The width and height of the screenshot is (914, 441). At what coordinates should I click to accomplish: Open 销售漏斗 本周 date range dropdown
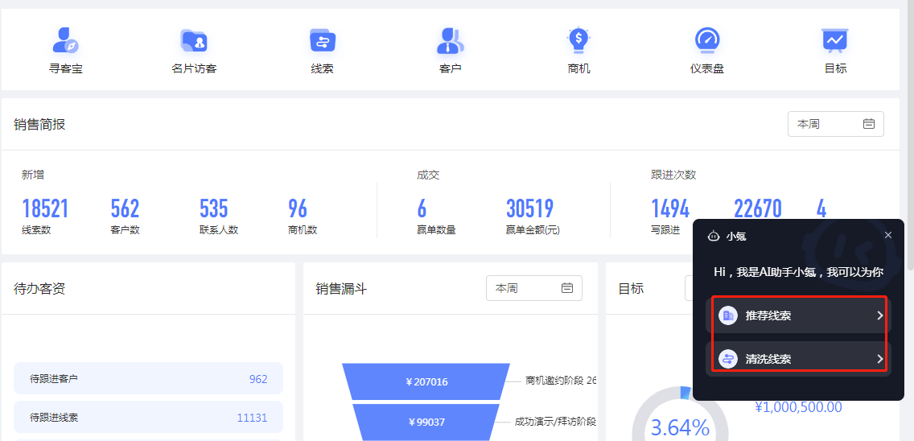click(x=534, y=287)
